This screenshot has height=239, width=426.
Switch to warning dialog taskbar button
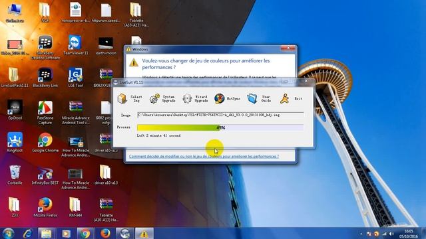click(144, 233)
